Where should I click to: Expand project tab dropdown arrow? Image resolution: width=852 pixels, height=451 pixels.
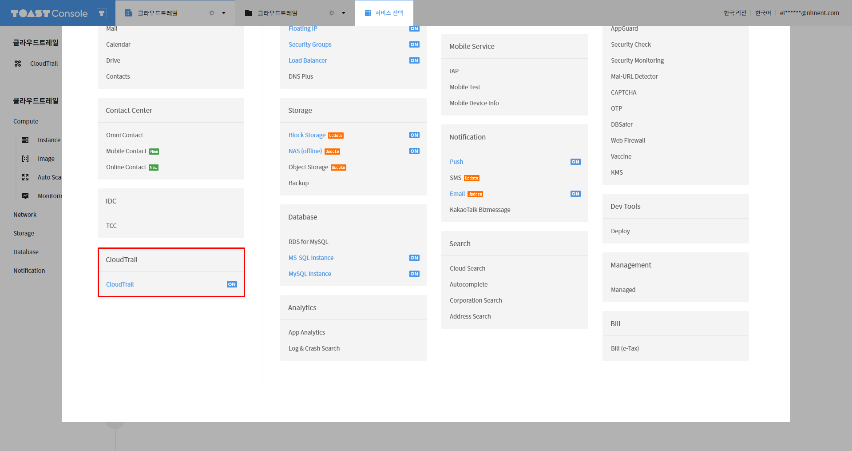344,13
